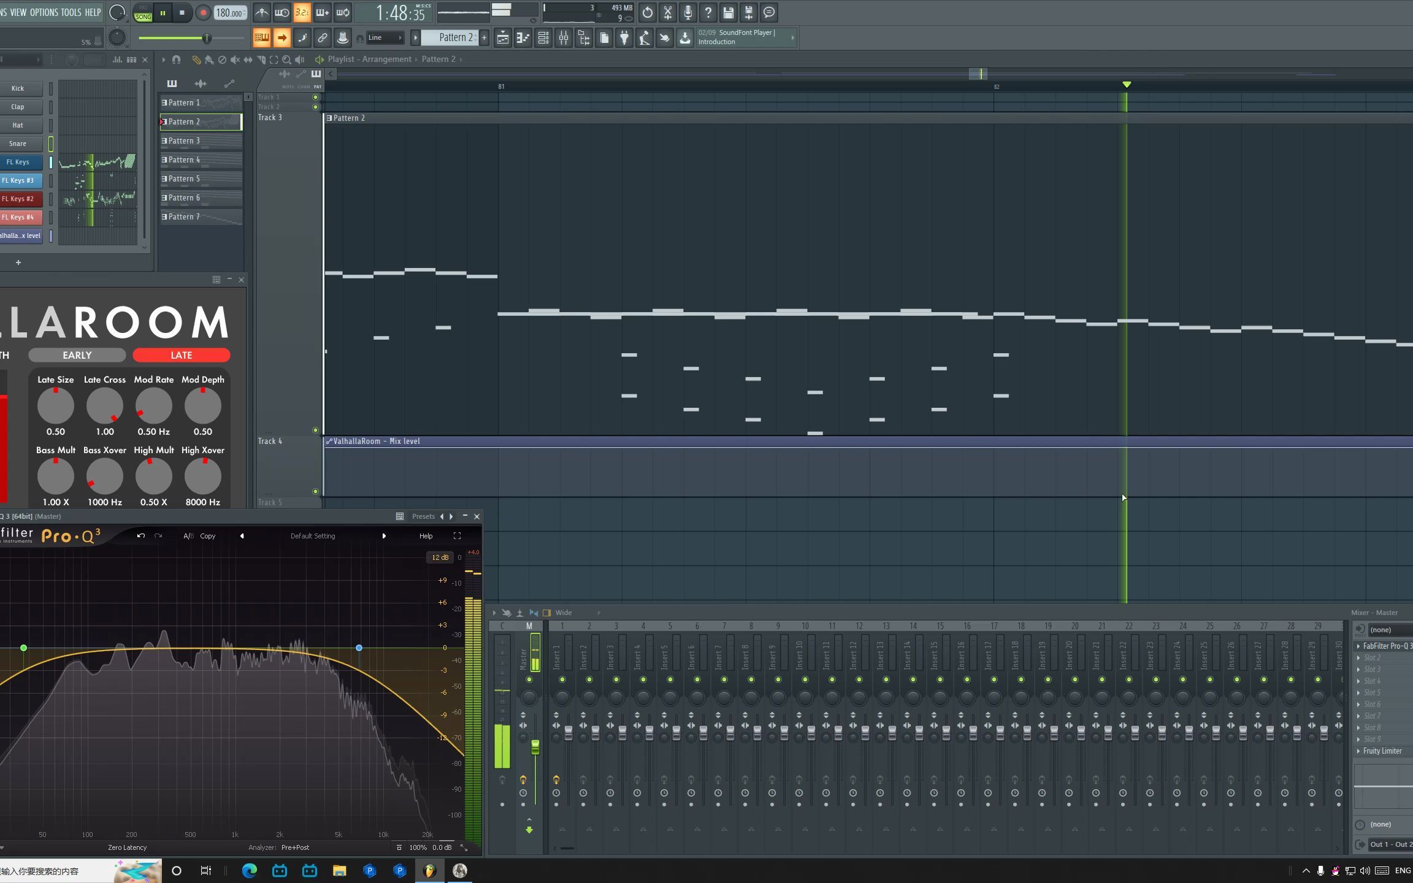Click the main volume slider handle
1413x883 pixels.
pos(207,38)
